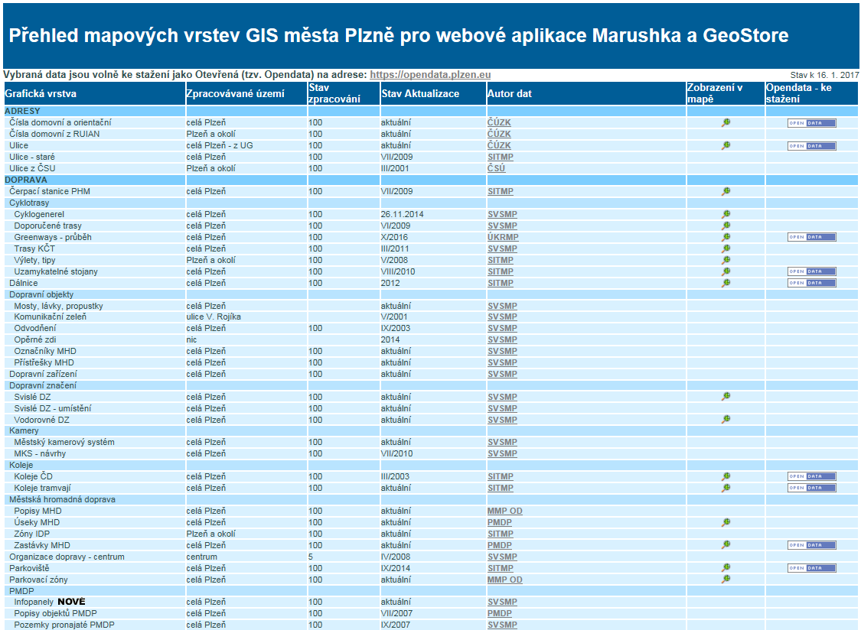Screen dimensions: 861x630
Task: Click the Cyklotrasy group row label
Action: [29, 203]
